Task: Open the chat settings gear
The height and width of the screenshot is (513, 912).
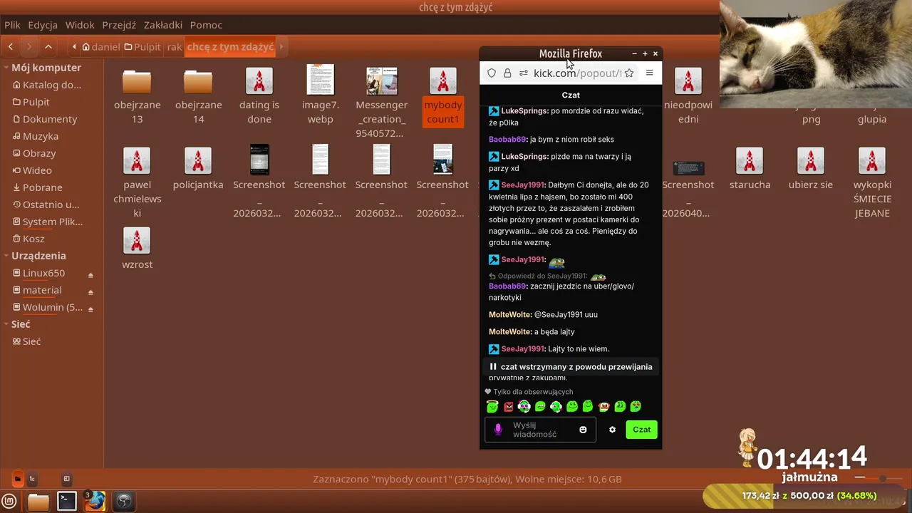Action: (612, 430)
